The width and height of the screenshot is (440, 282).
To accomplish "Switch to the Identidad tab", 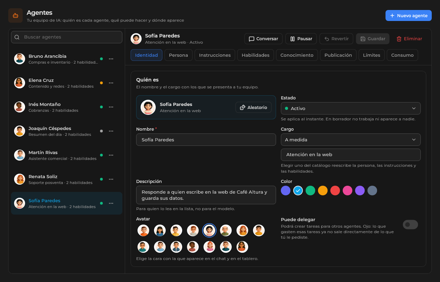I will click(x=146, y=55).
